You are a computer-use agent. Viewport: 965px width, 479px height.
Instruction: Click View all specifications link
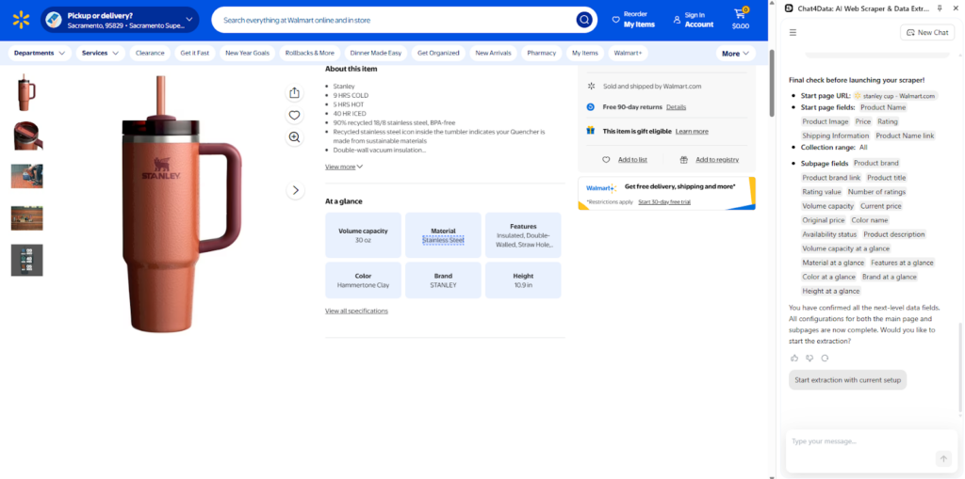click(x=356, y=311)
